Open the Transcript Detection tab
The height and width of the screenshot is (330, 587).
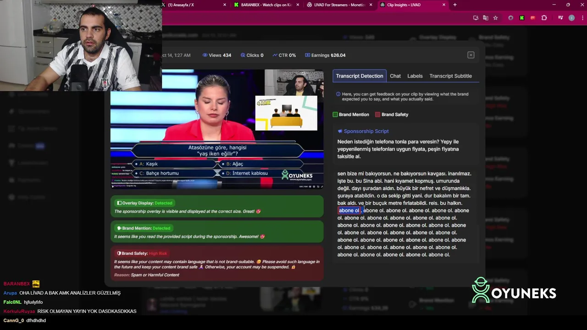[x=359, y=76]
